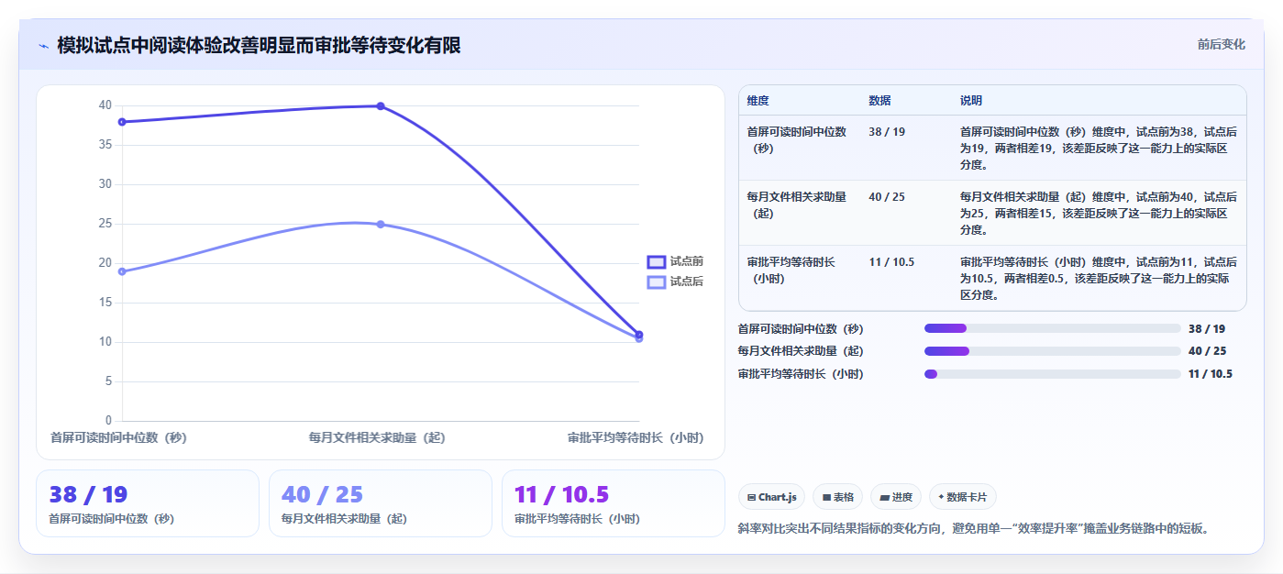Click the footer note starting with 斜率对比
The height and width of the screenshot is (574, 1283).
974,529
